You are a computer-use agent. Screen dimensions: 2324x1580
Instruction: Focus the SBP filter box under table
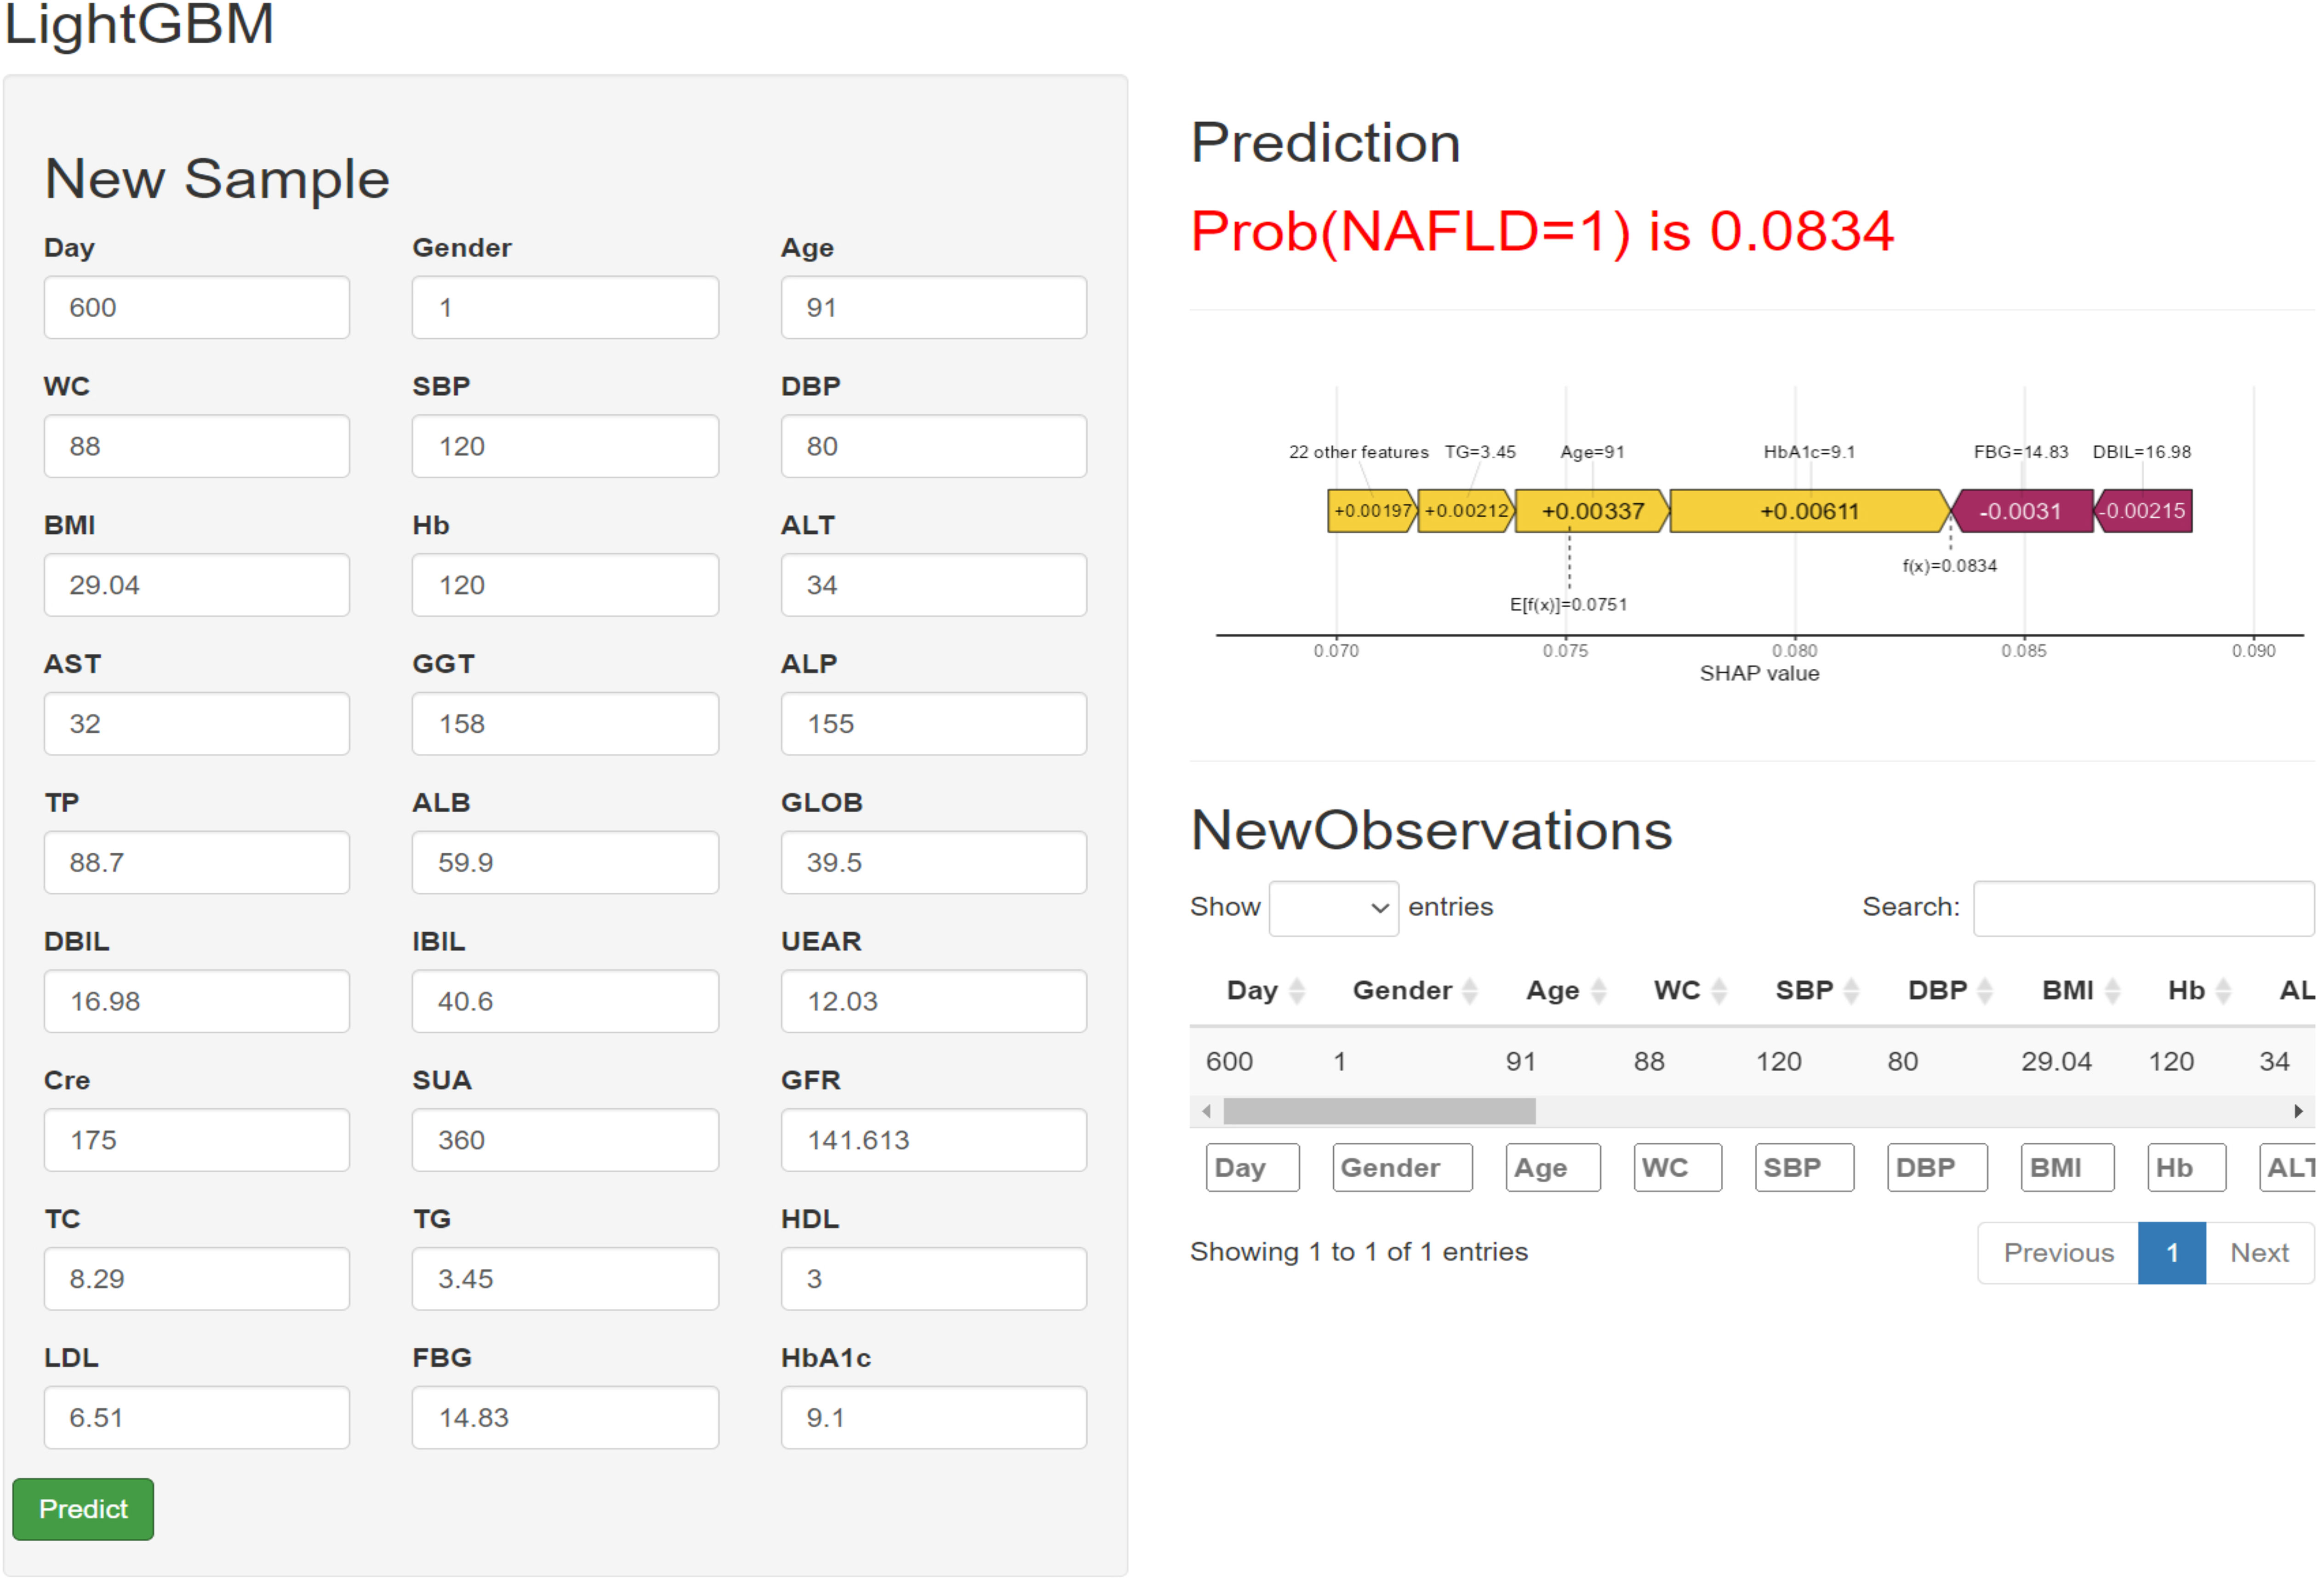click(x=1804, y=1167)
